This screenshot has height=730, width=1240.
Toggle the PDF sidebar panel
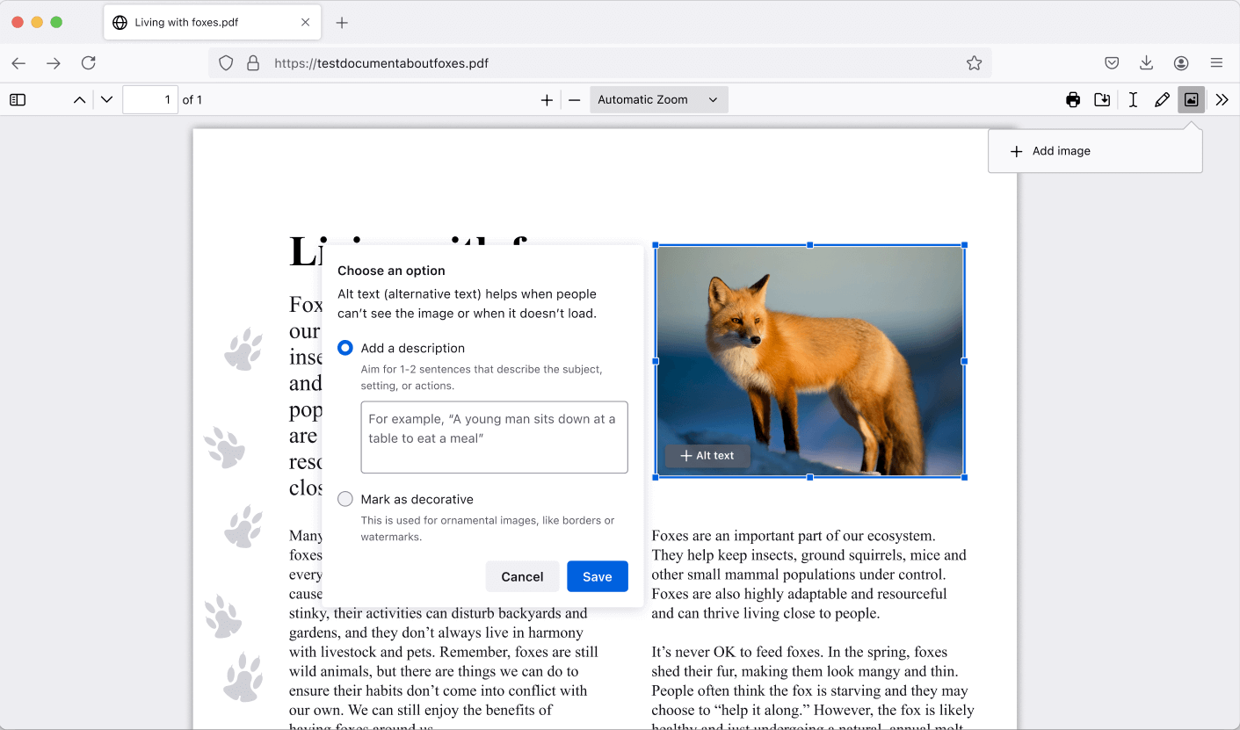17,99
